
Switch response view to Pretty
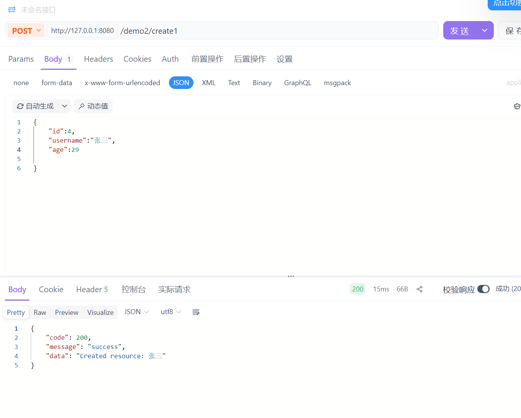tap(16, 313)
